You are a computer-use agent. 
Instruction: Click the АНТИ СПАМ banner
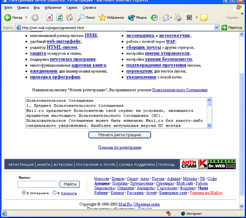(189, 164)
